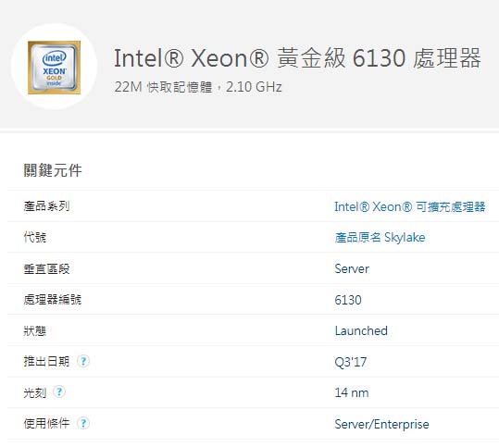Open help icon beside 推出日期
This screenshot has width=499, height=447.
[83, 361]
